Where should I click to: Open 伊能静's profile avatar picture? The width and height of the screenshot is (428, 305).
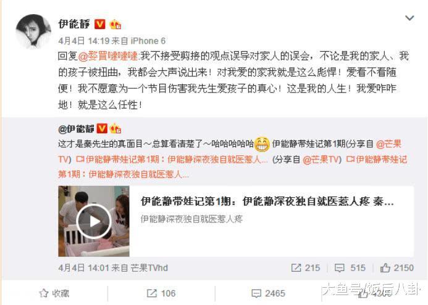pyautogui.click(x=33, y=31)
